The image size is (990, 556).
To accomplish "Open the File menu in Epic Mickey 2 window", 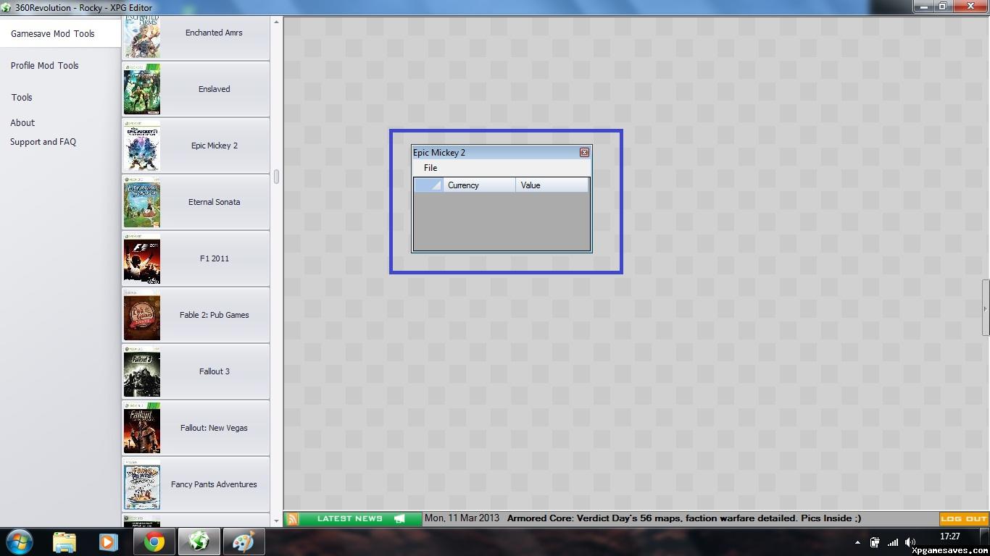I will point(430,168).
